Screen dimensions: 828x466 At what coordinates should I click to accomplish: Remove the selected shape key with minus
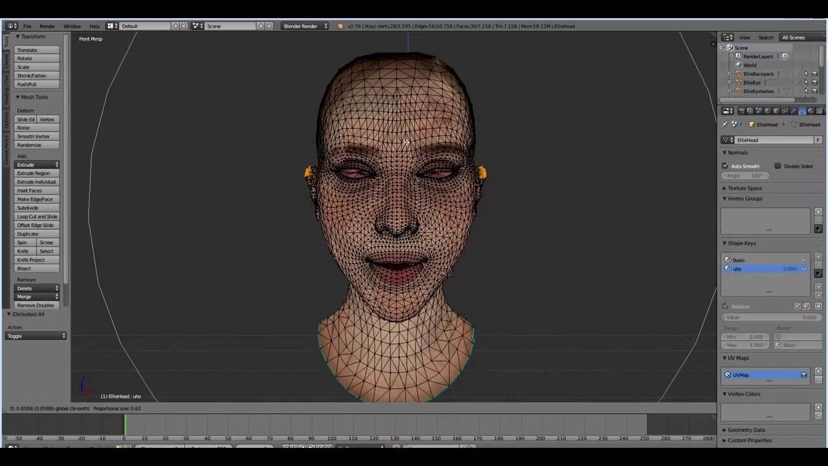818,265
